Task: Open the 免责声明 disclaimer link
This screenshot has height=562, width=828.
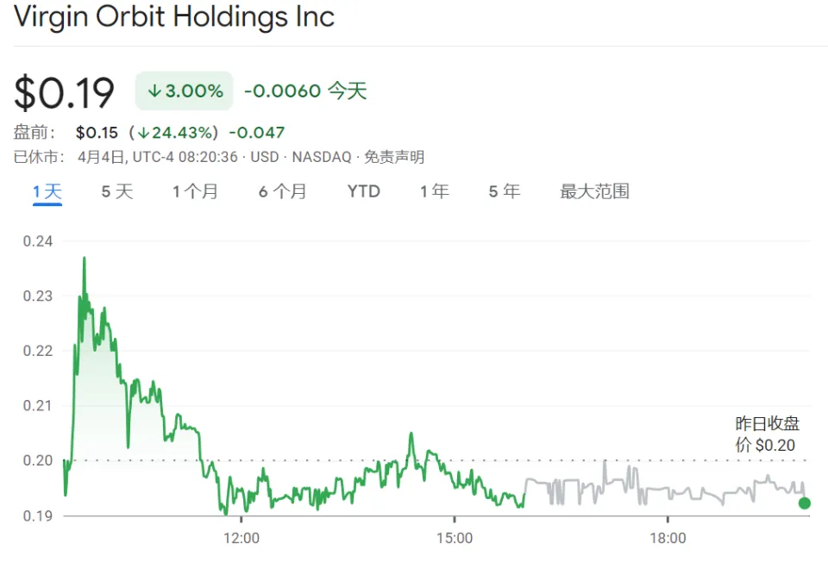Action: [x=394, y=158]
